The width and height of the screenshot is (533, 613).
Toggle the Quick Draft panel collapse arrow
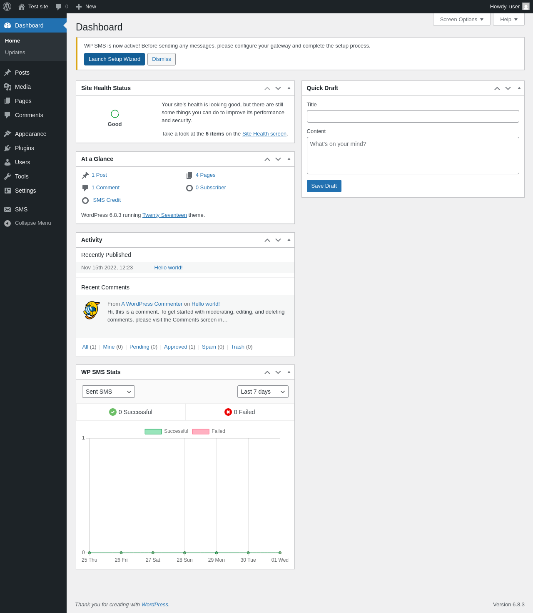coord(519,88)
